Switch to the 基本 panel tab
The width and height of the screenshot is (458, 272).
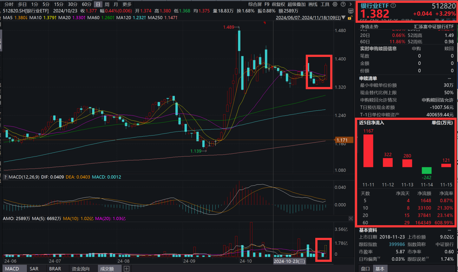[380, 269]
